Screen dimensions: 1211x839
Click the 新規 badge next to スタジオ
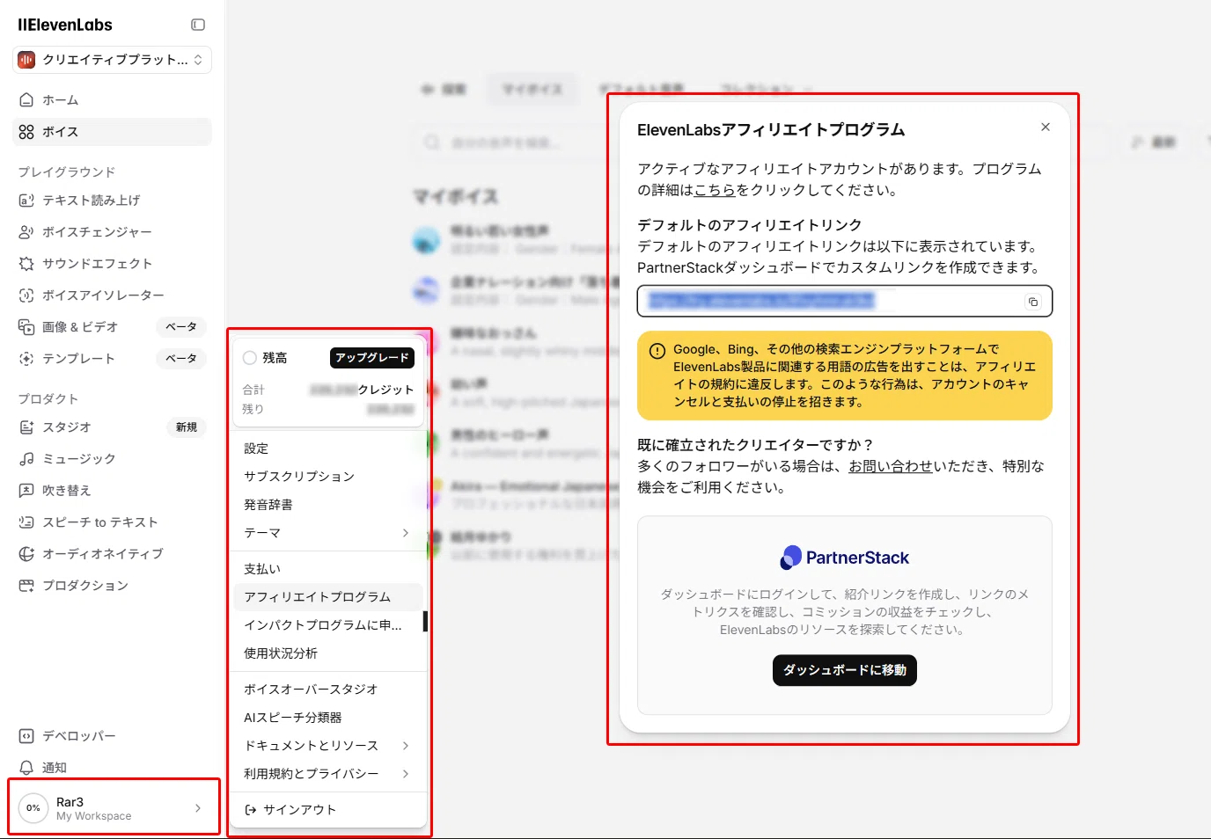click(187, 427)
